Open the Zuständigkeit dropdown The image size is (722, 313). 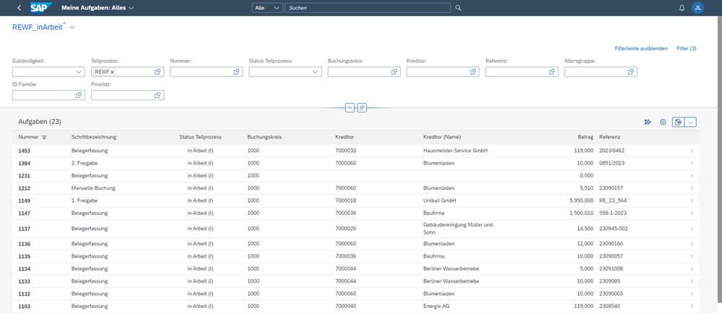(79, 72)
